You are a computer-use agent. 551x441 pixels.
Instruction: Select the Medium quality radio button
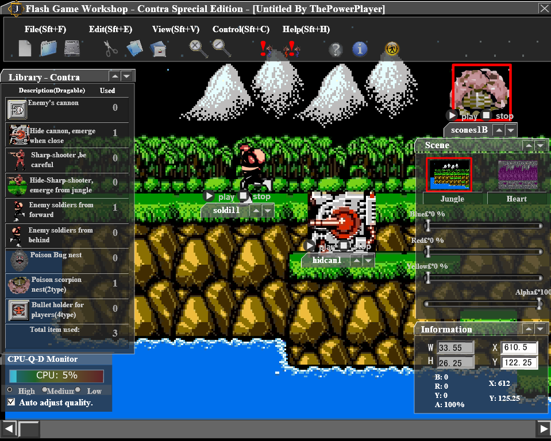click(45, 389)
